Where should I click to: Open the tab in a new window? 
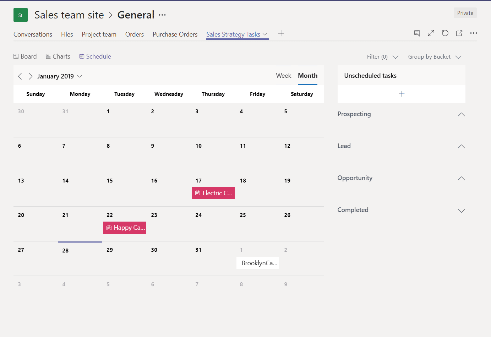459,33
